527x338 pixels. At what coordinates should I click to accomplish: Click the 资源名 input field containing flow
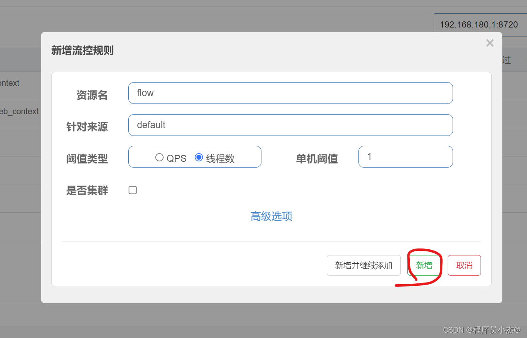click(x=291, y=93)
